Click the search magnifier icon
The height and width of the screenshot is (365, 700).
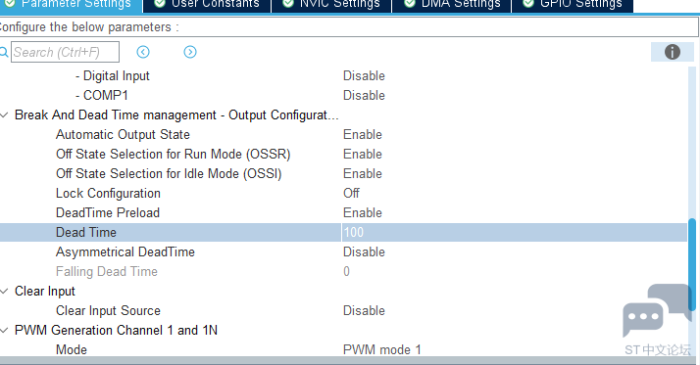point(4,52)
